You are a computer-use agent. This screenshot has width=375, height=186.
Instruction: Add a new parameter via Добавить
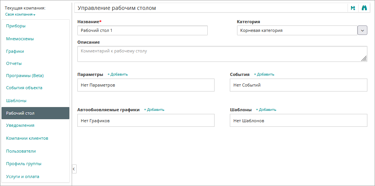[118, 74]
